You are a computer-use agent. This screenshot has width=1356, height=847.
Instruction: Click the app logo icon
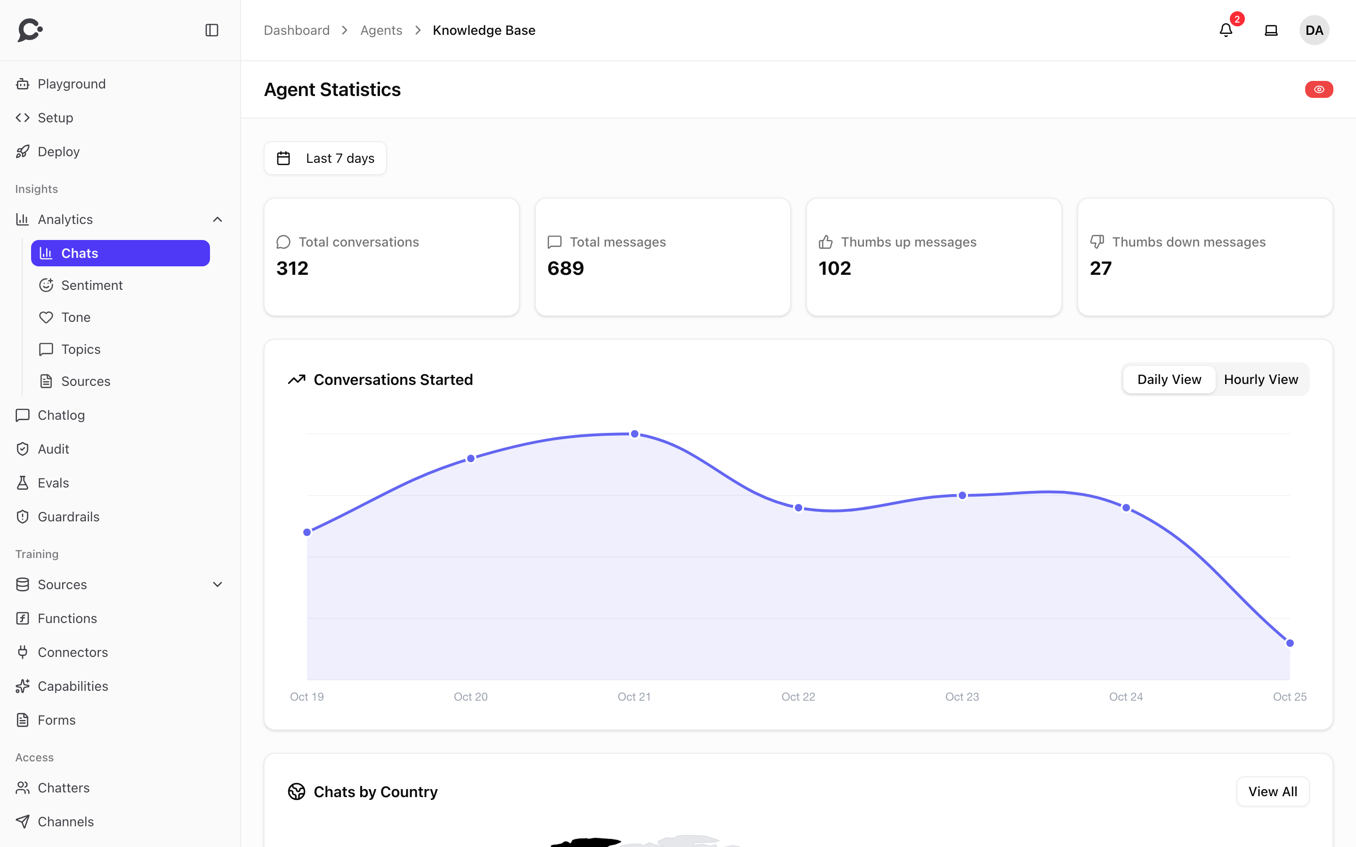pos(30,30)
